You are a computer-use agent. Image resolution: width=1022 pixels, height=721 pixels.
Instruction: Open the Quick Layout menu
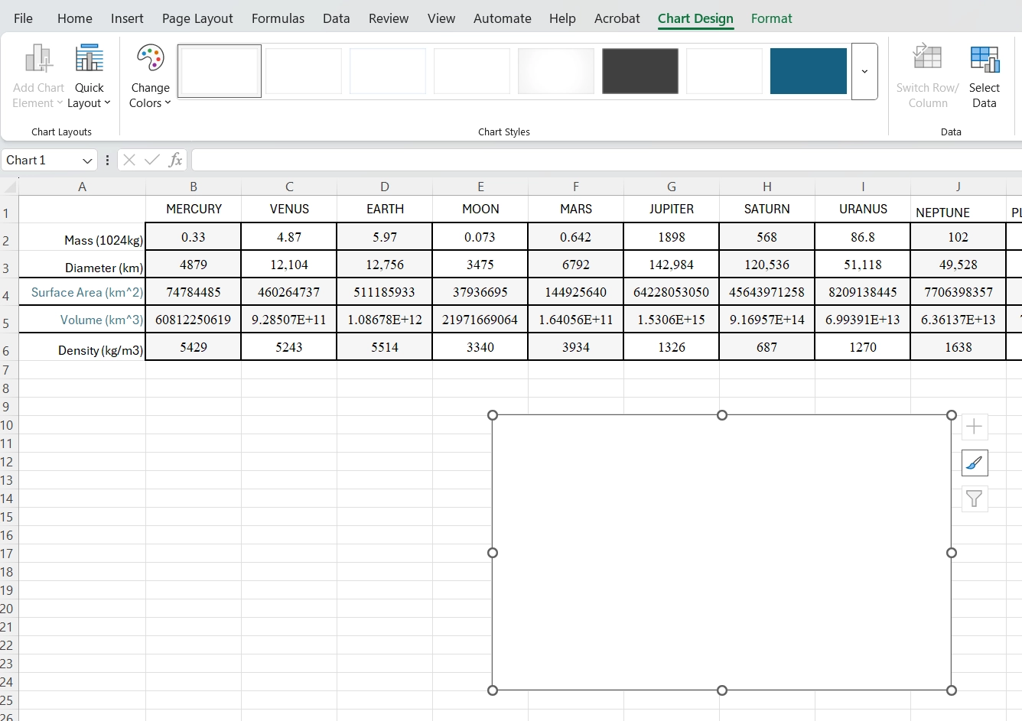(x=89, y=78)
